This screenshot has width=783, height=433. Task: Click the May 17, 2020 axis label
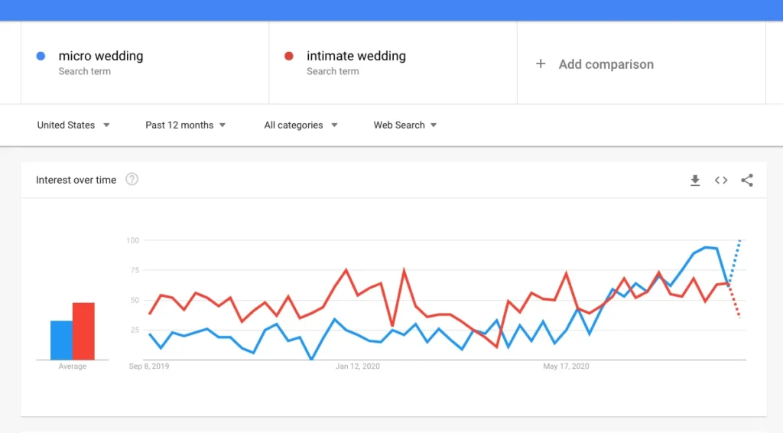click(566, 366)
